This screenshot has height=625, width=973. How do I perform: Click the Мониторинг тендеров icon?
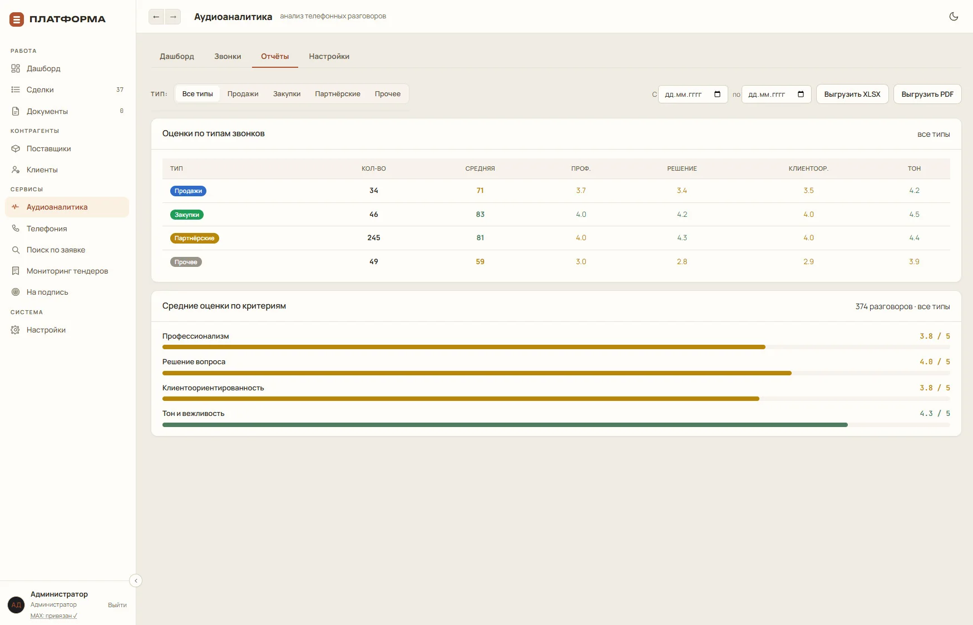pyautogui.click(x=16, y=271)
